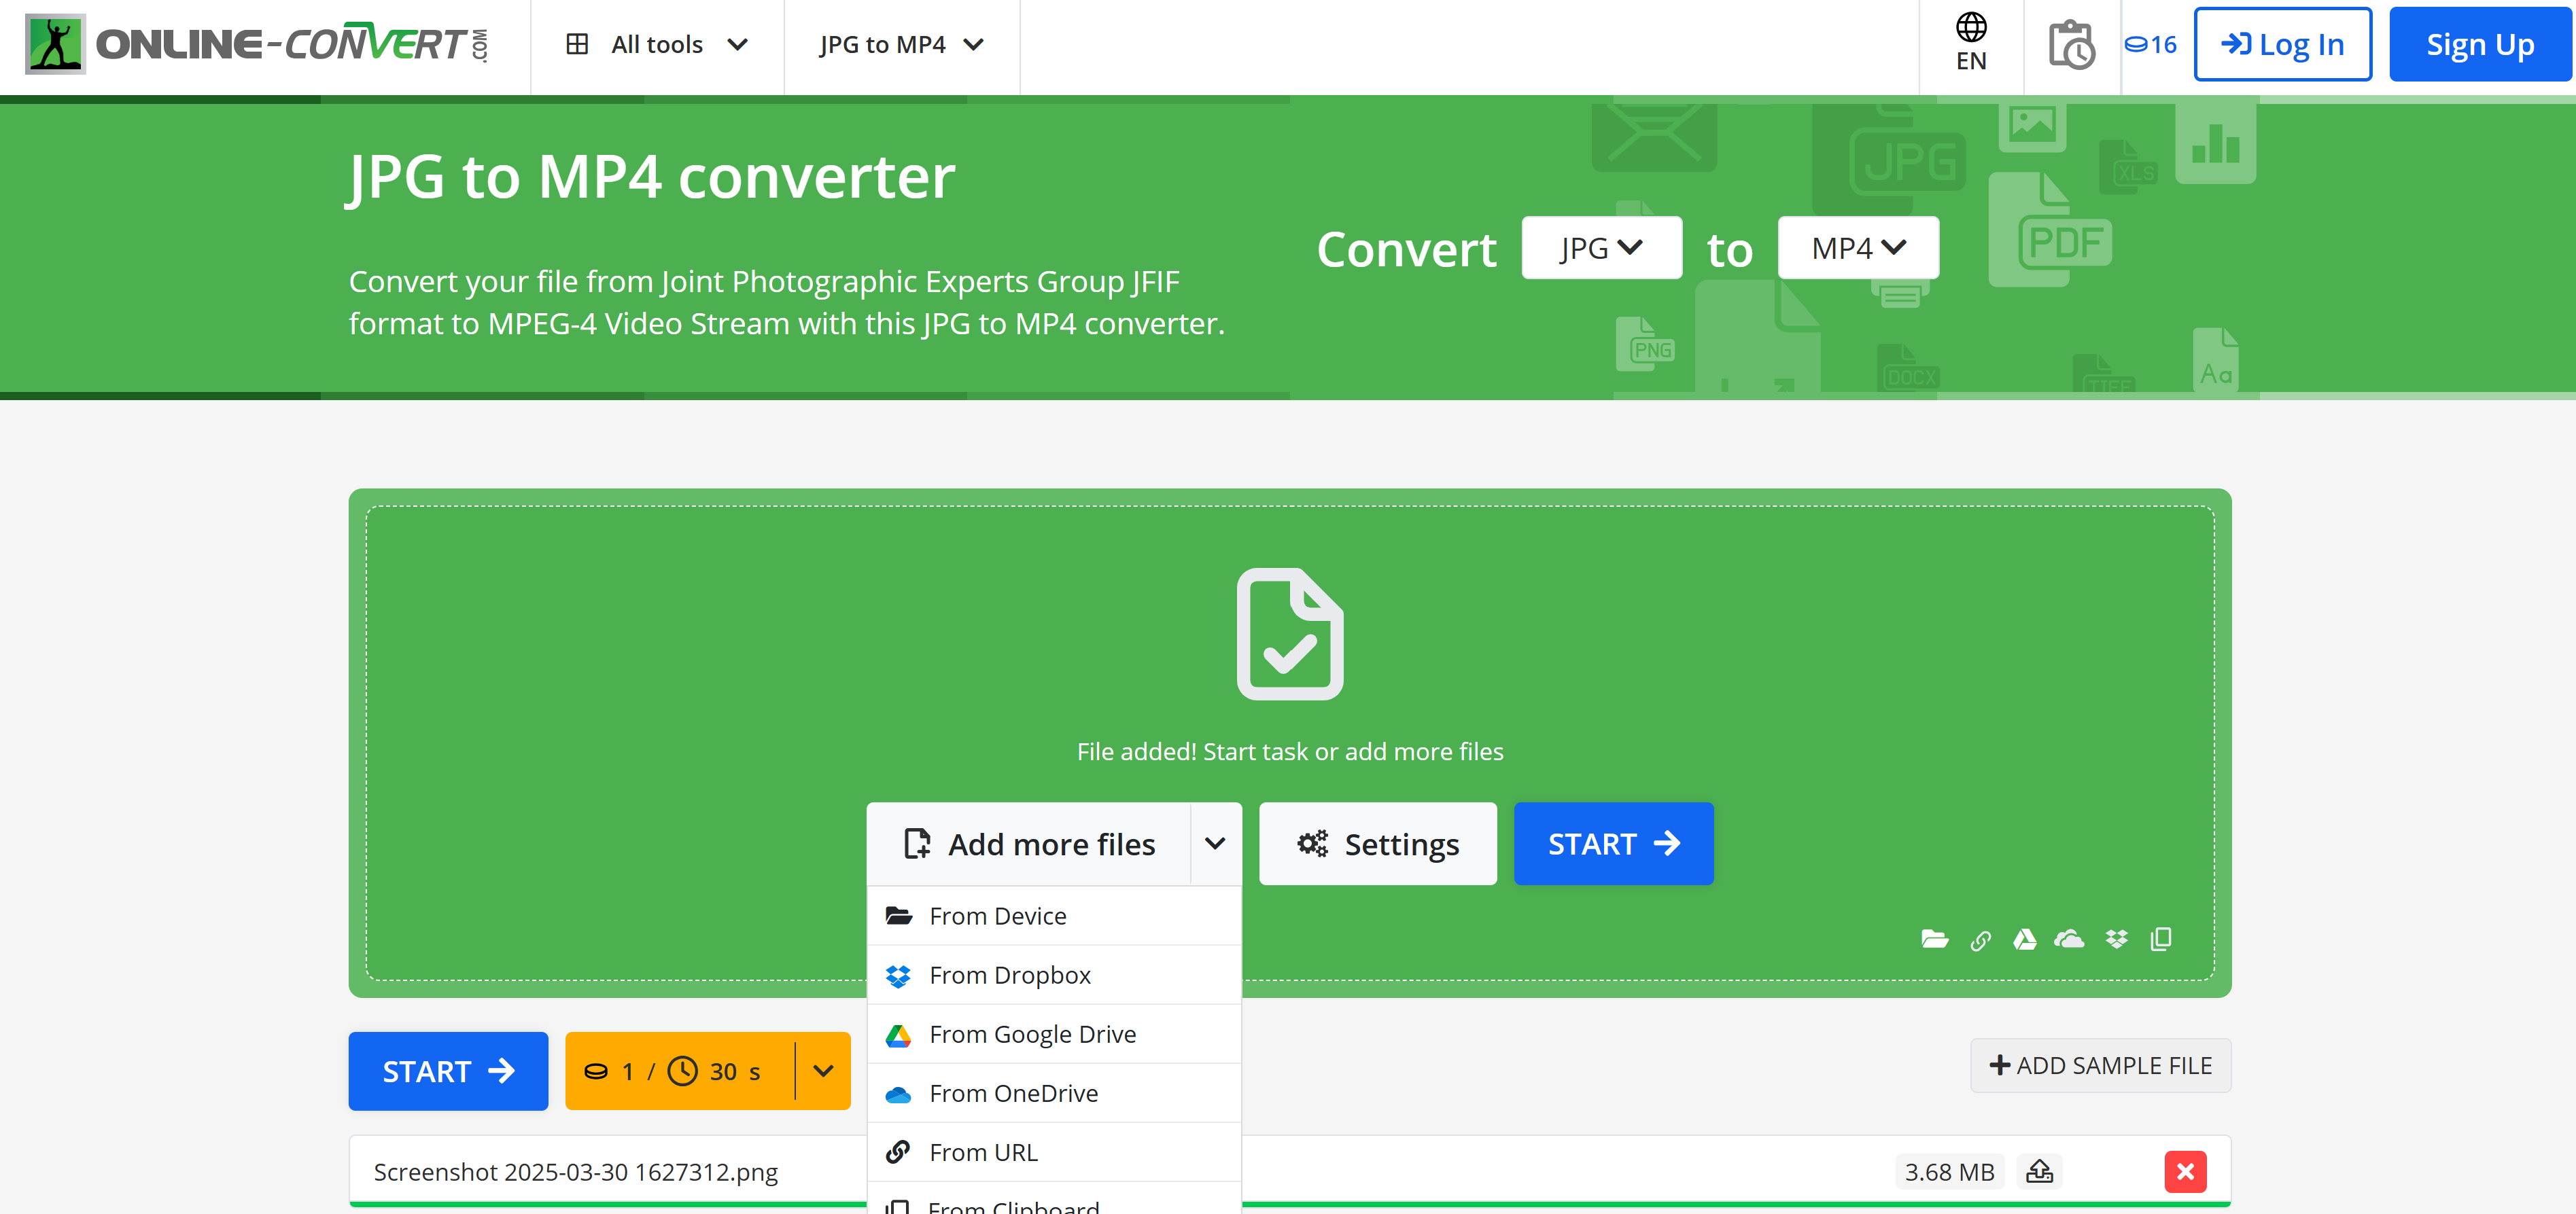The width and height of the screenshot is (2576, 1214).
Task: Open the All tools menu
Action: tap(656, 45)
